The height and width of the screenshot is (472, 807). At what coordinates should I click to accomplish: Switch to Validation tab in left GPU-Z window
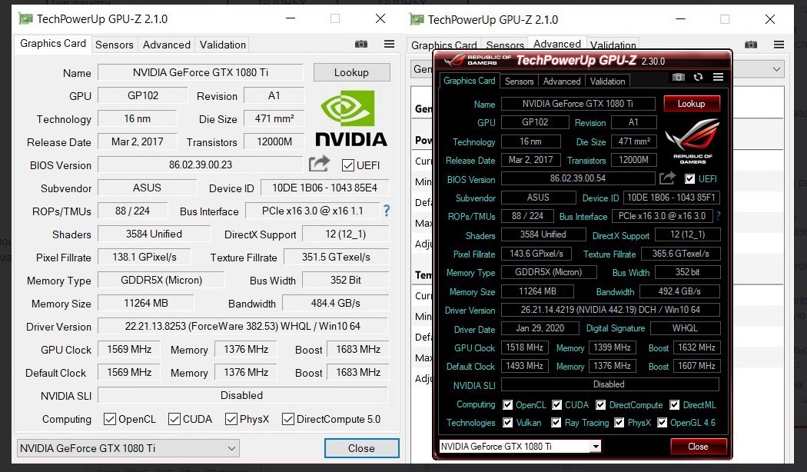click(x=222, y=45)
